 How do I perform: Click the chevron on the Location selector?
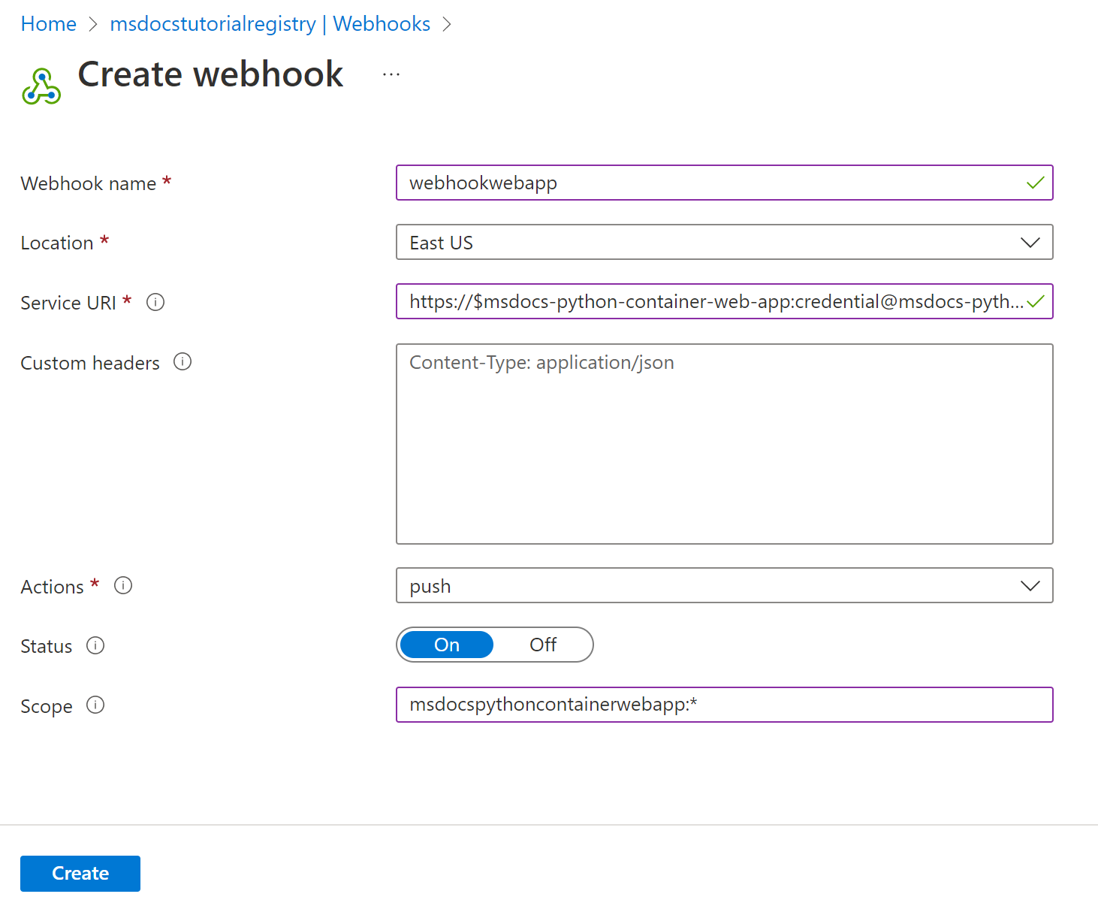[x=1030, y=242]
